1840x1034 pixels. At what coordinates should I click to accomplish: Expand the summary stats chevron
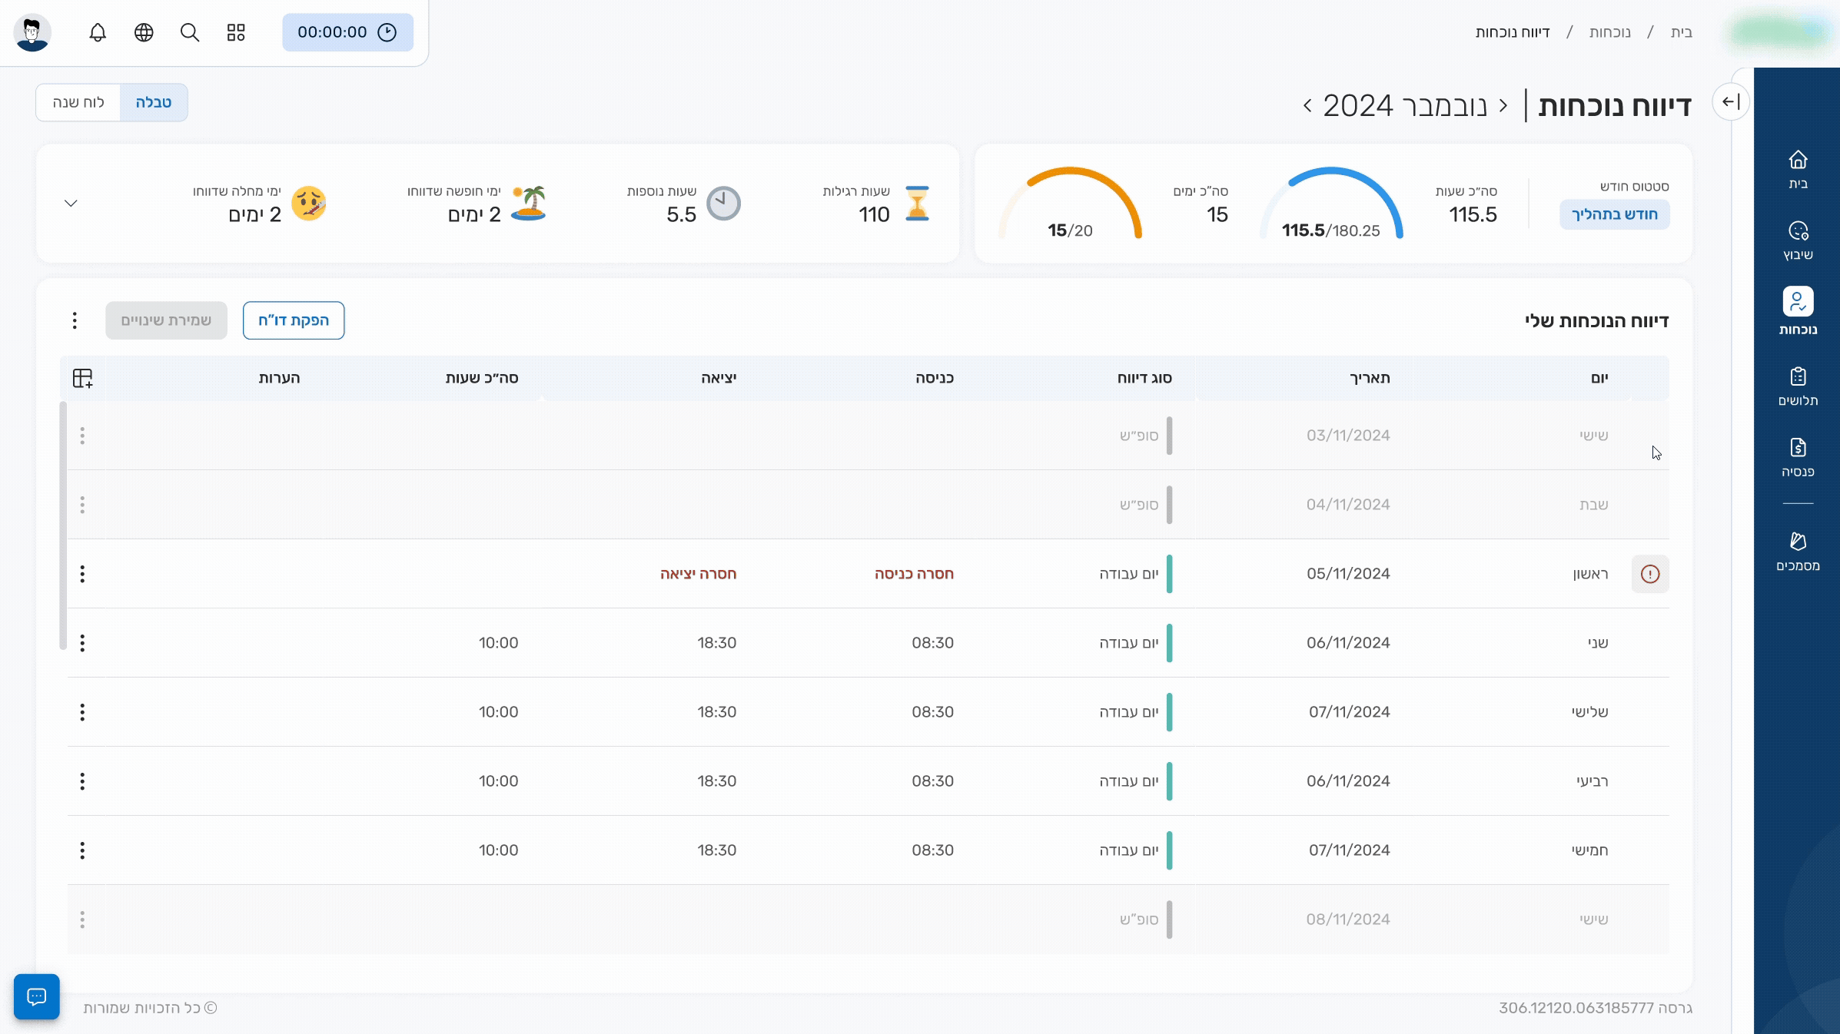[x=71, y=204]
